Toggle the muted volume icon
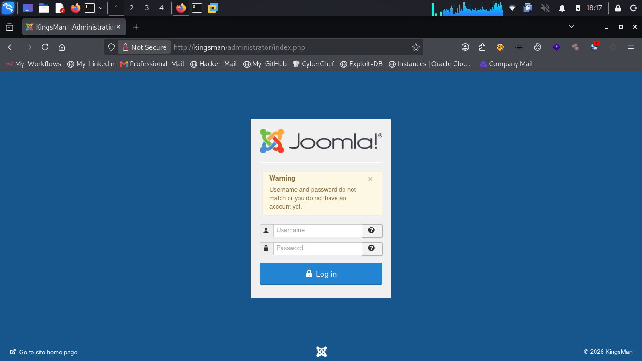Screen dimensions: 642x361 coord(545,8)
